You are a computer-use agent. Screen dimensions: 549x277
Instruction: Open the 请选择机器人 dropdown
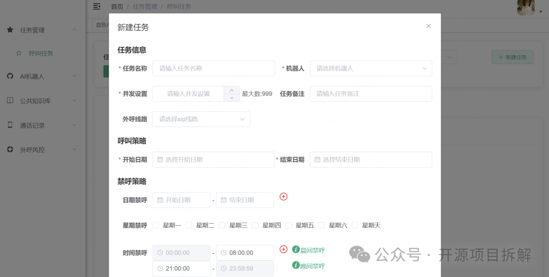(x=371, y=68)
